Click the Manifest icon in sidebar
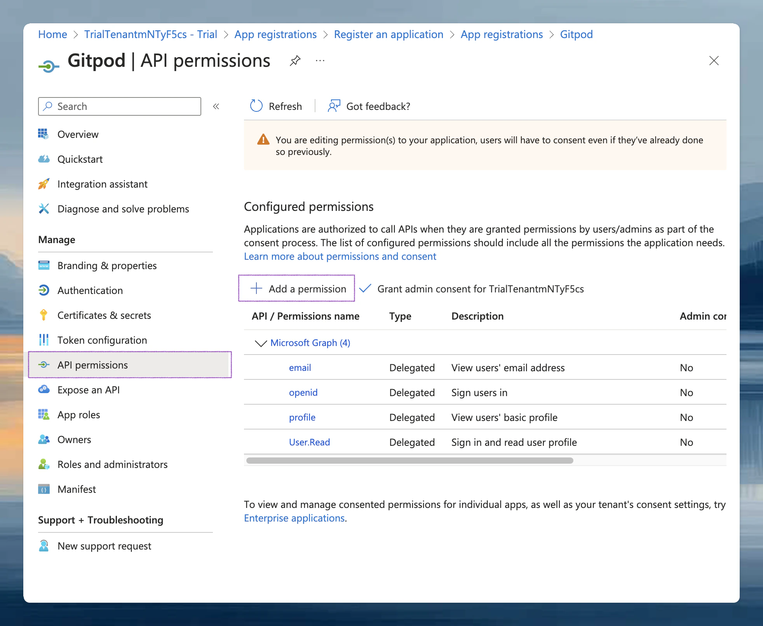Image resolution: width=763 pixels, height=626 pixels. coord(44,489)
